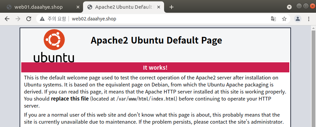Close the browser window
The height and width of the screenshot is (127, 316).
[312, 6]
